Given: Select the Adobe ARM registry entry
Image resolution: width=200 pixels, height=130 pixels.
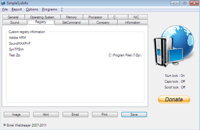Looking at the screenshot, I should [x=17, y=38].
